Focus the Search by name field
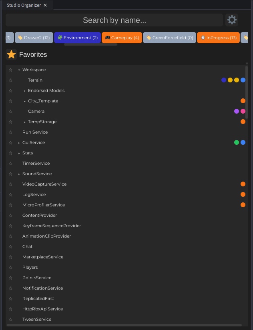253x330 pixels. (114, 20)
